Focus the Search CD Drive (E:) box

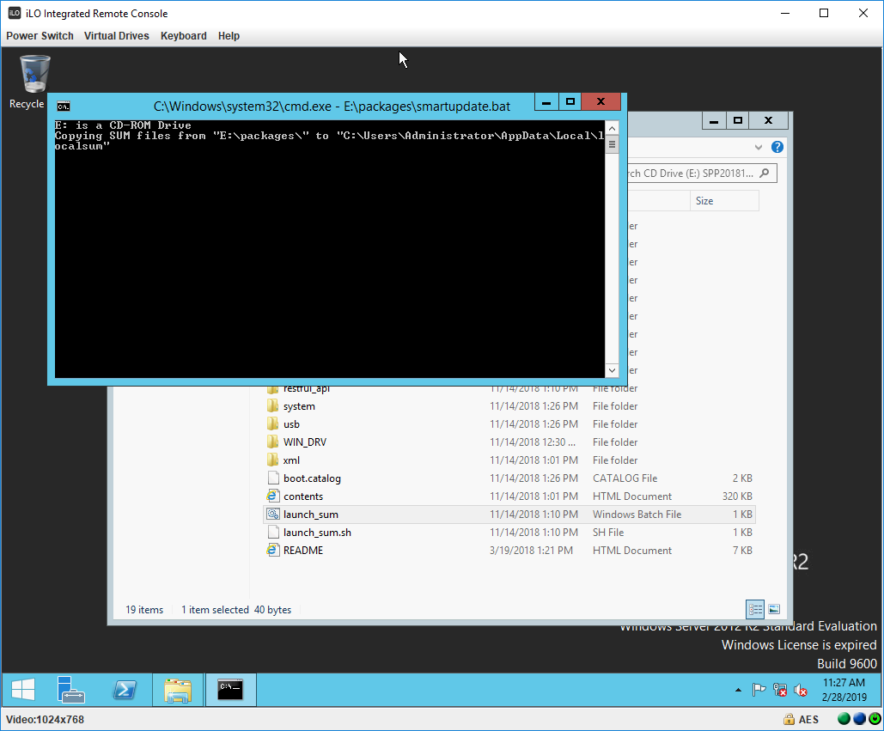coord(702,173)
